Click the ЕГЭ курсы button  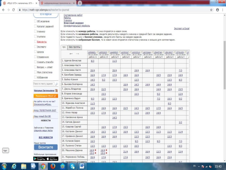[46, 14]
